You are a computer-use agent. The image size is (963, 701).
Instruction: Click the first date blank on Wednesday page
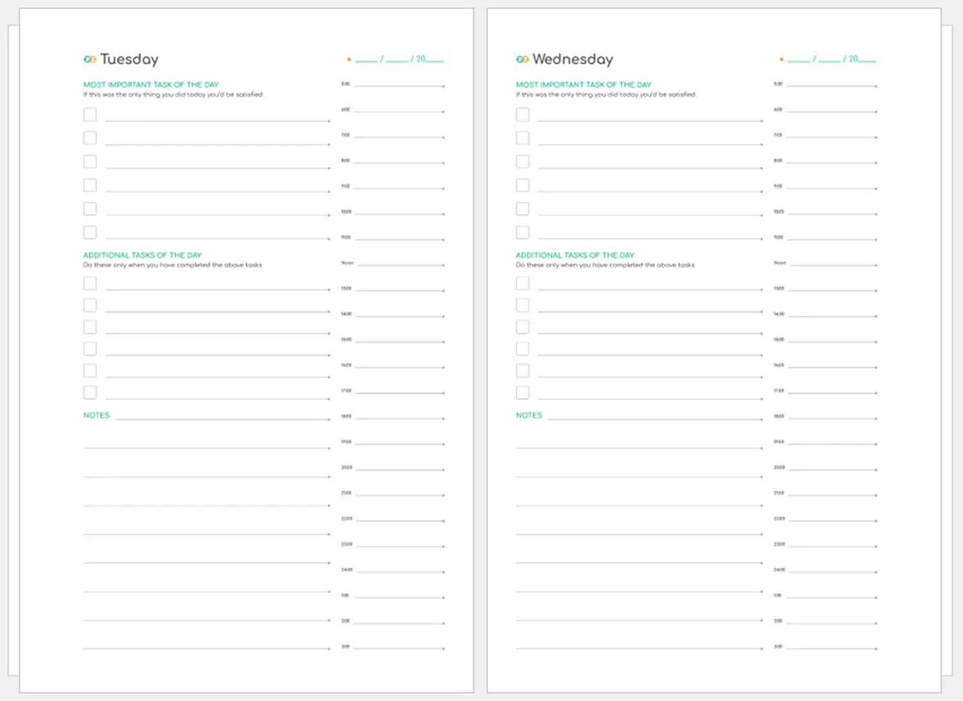(x=799, y=60)
